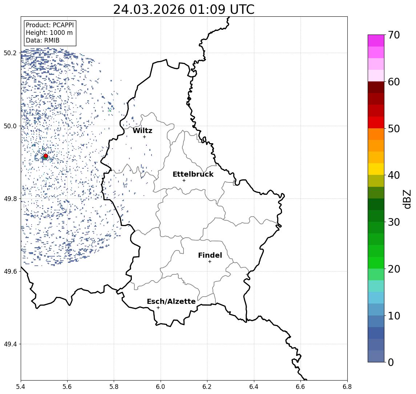
Task: Click the Esch/Alzette city label
Action: (x=171, y=301)
